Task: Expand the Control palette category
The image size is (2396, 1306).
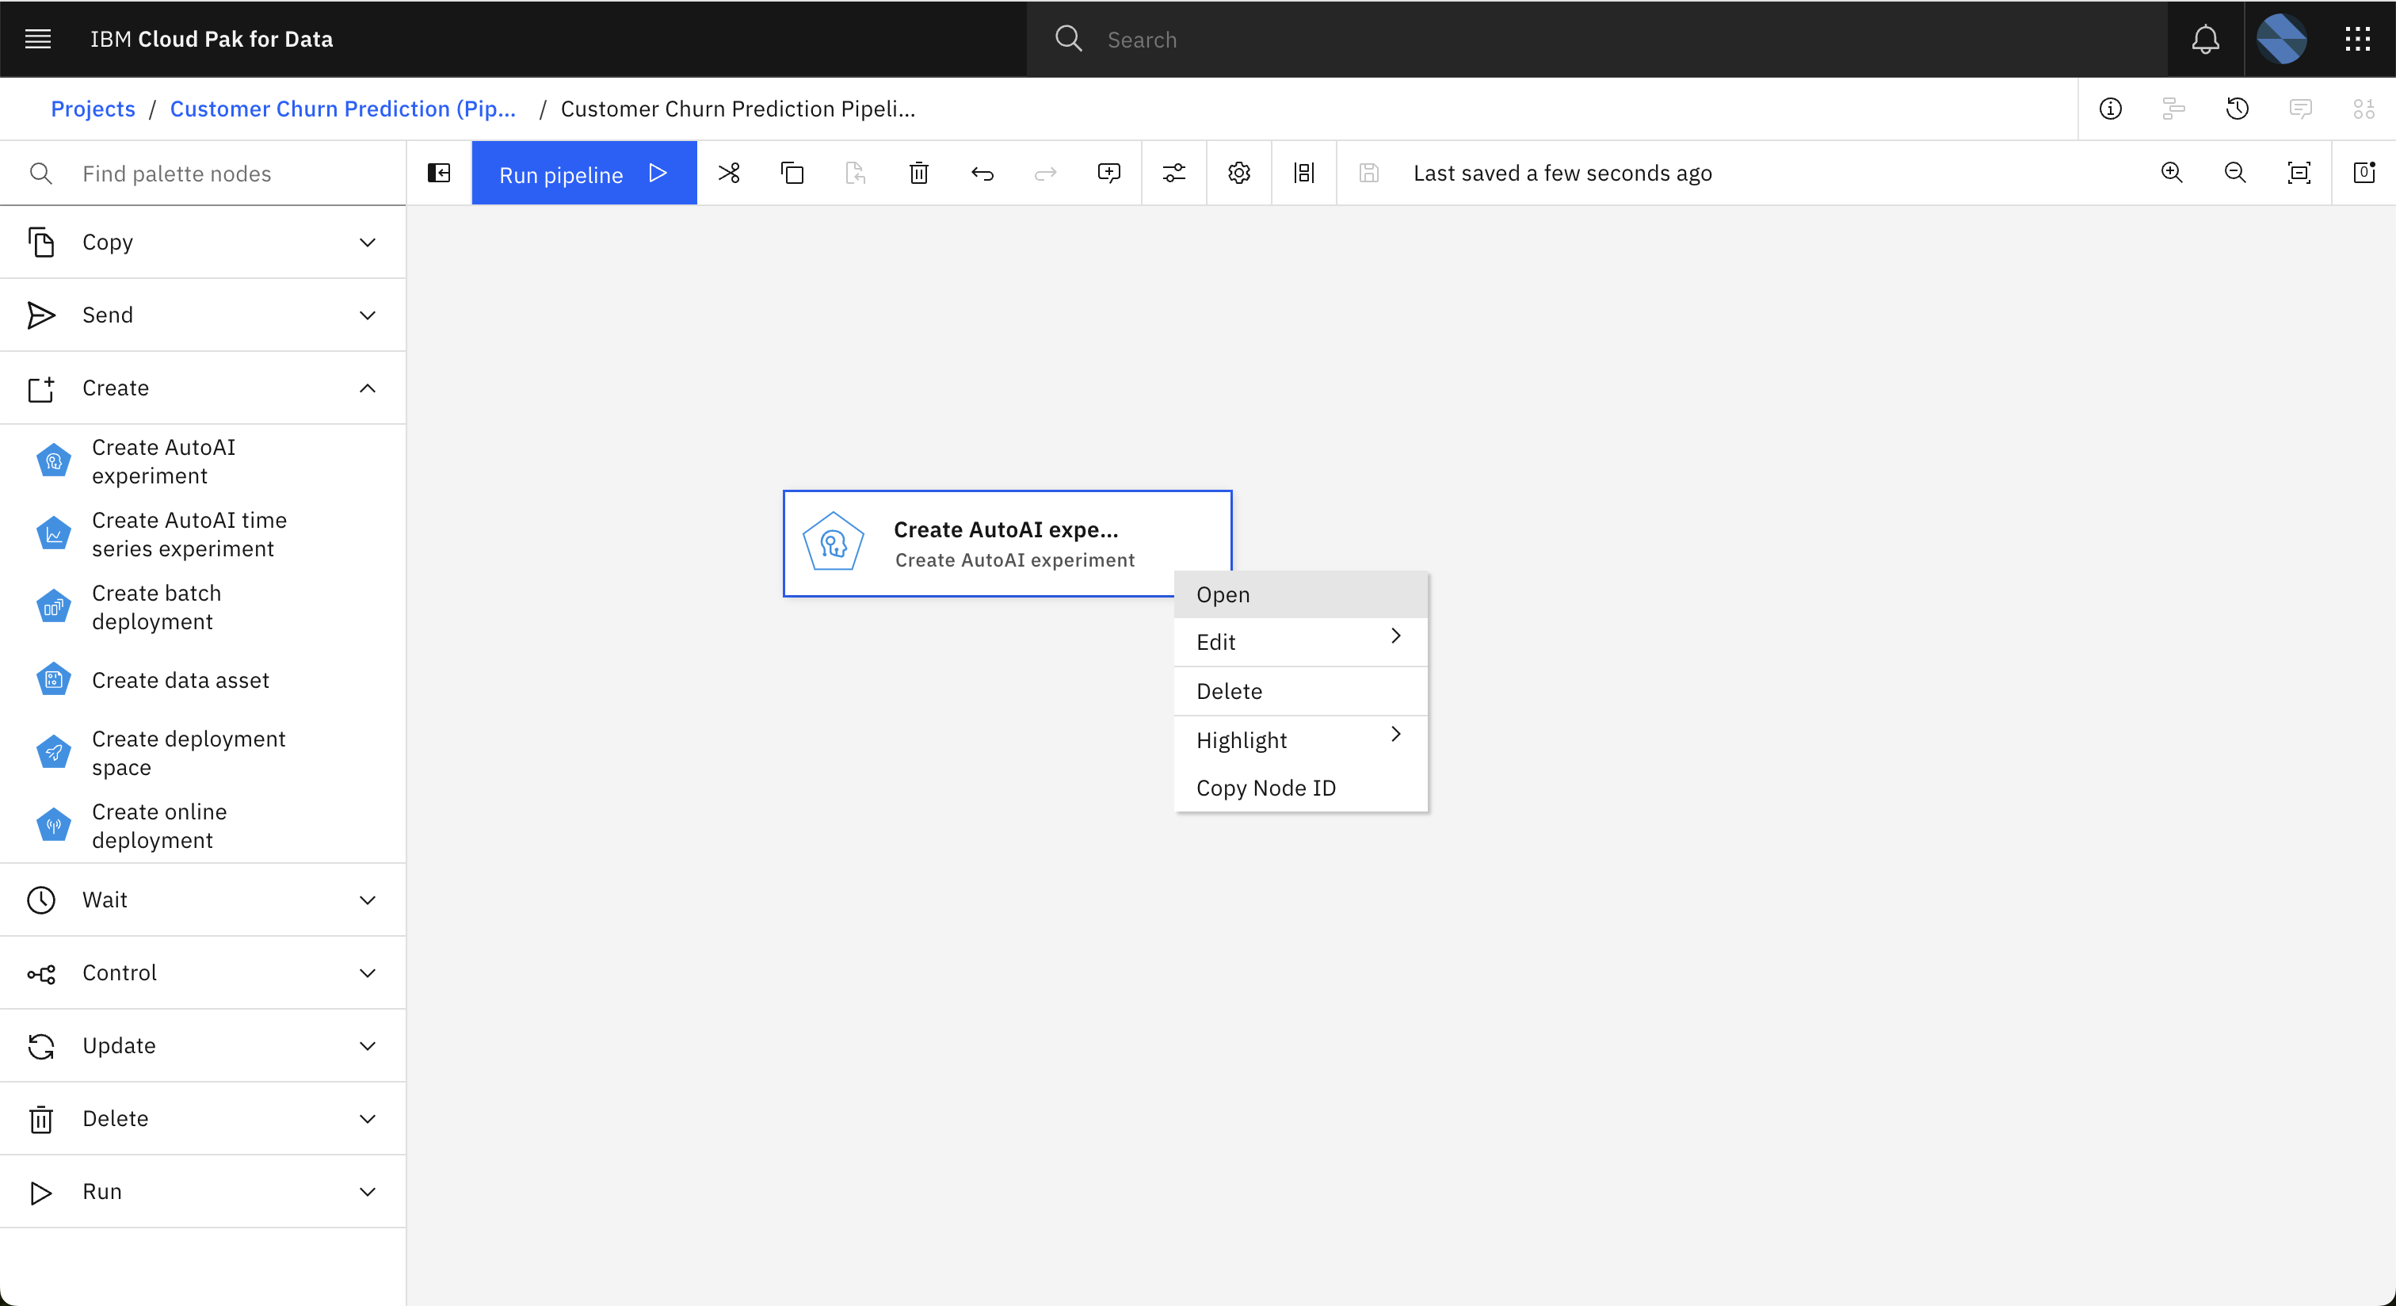Action: click(x=203, y=973)
